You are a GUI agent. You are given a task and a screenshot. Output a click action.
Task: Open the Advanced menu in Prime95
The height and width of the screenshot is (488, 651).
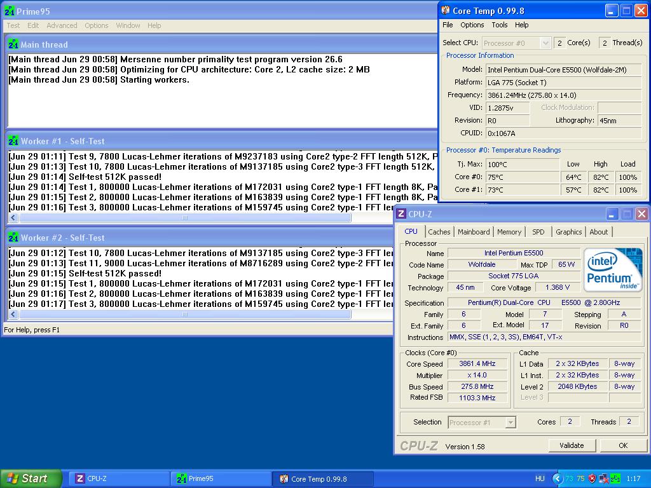coord(62,25)
